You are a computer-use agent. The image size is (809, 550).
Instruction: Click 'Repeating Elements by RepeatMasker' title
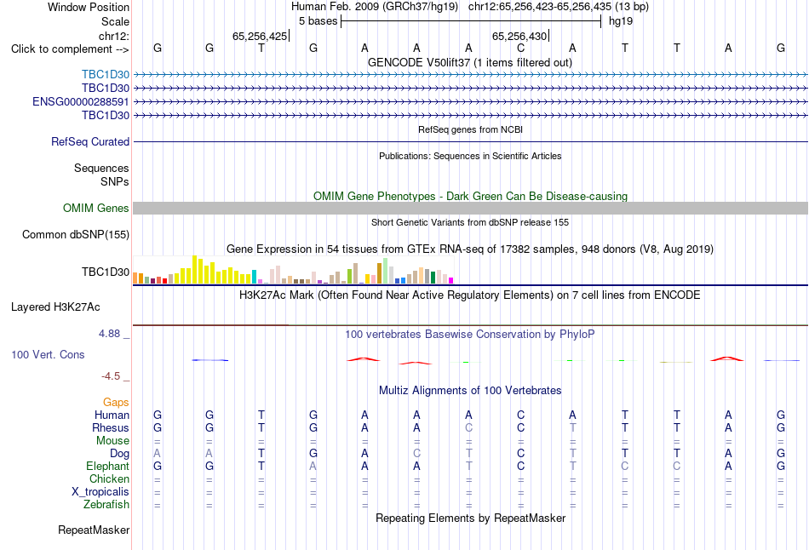point(470,518)
